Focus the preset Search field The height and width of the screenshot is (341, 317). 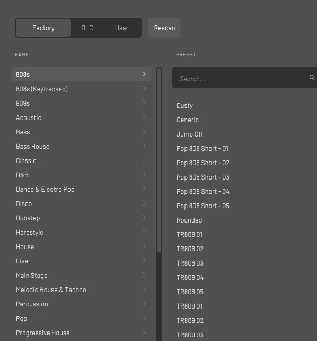point(244,78)
